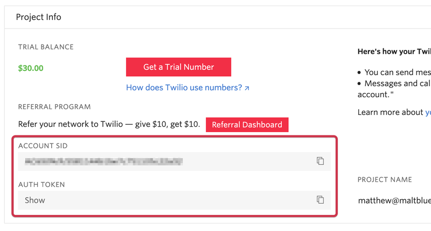Click the PROJECT NAME label

(385, 179)
